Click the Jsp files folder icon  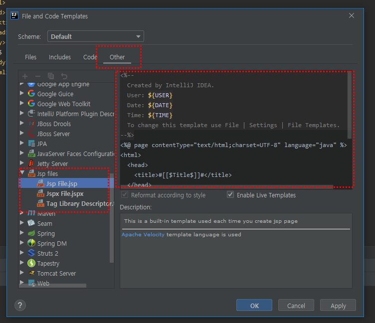pos(31,173)
